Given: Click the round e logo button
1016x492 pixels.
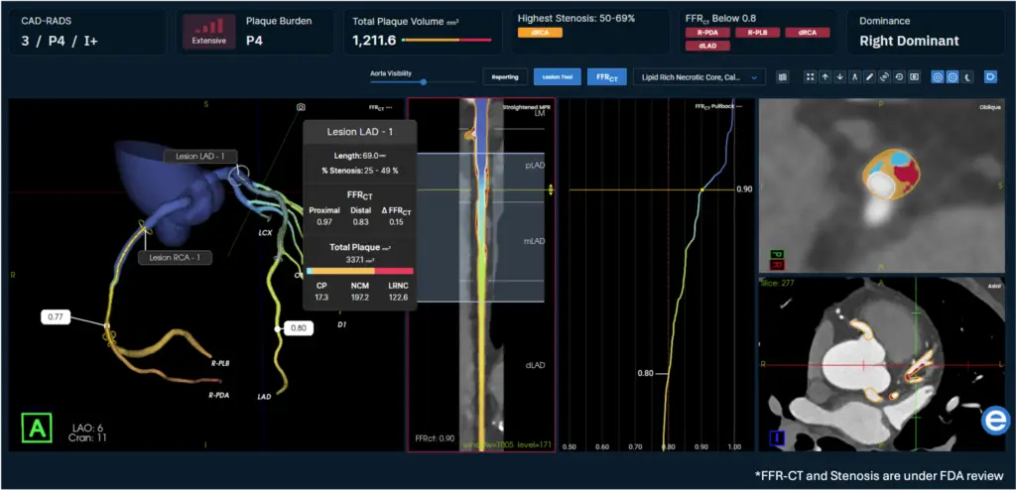Looking at the screenshot, I should [996, 421].
